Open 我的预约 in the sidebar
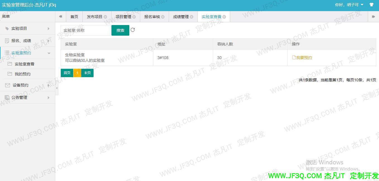379x181 pixels. click(x=23, y=74)
